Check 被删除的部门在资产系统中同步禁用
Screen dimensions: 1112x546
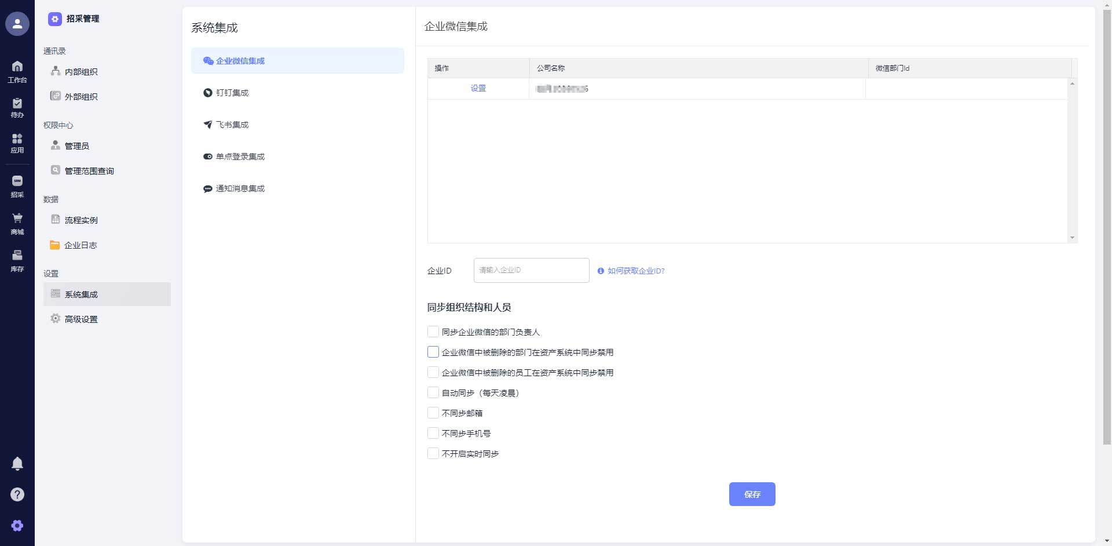coord(433,352)
